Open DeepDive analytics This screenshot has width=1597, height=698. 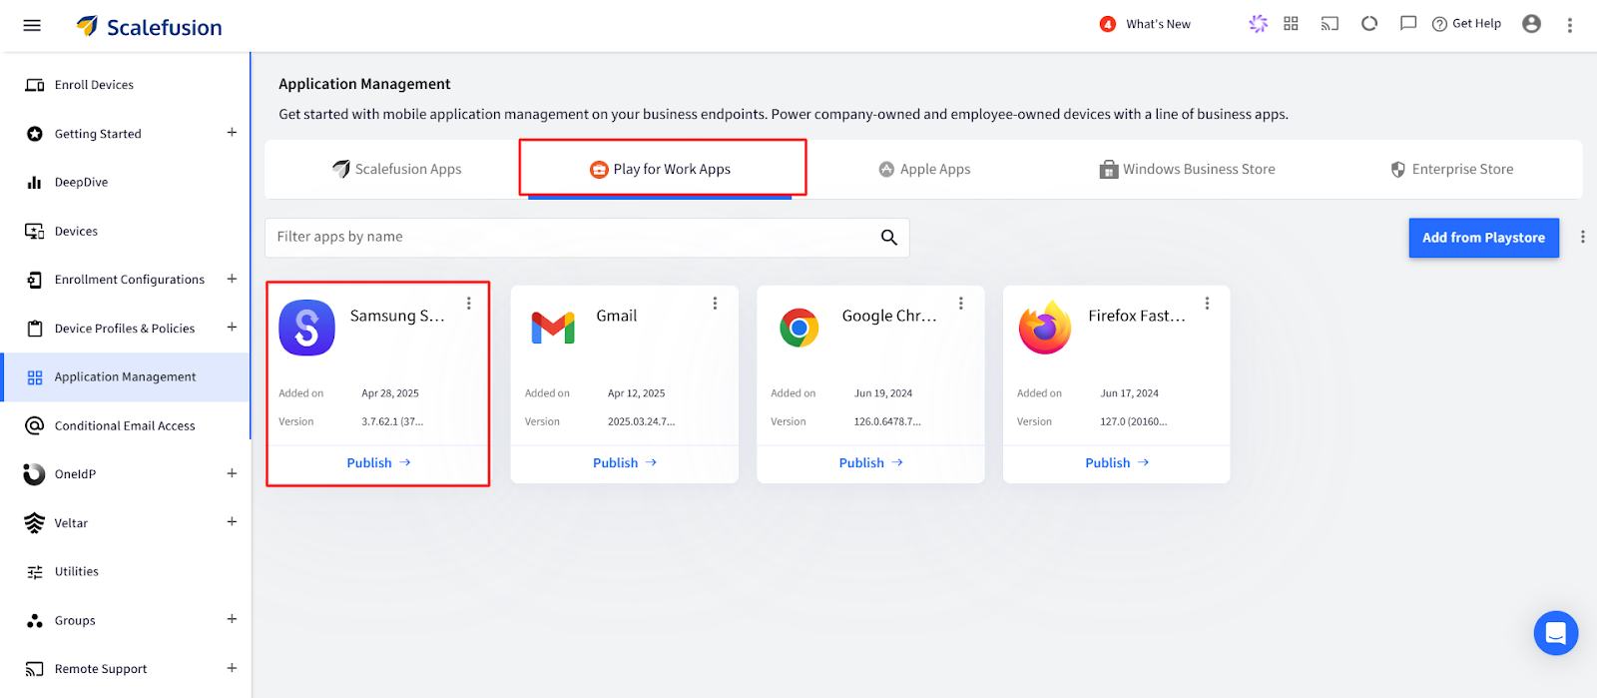81,183
